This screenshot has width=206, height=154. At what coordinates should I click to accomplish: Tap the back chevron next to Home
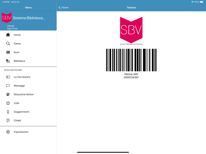tap(59, 7)
